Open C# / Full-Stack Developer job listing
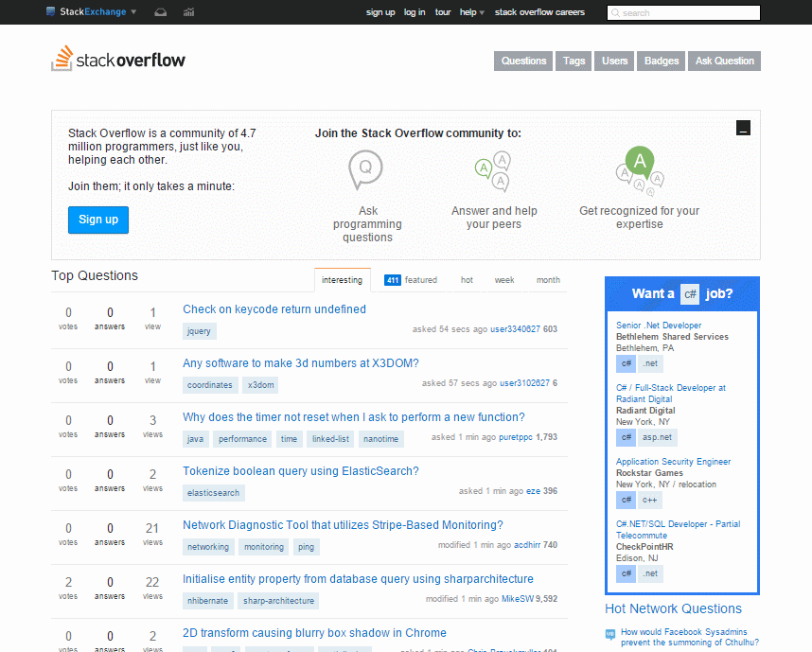 [671, 393]
